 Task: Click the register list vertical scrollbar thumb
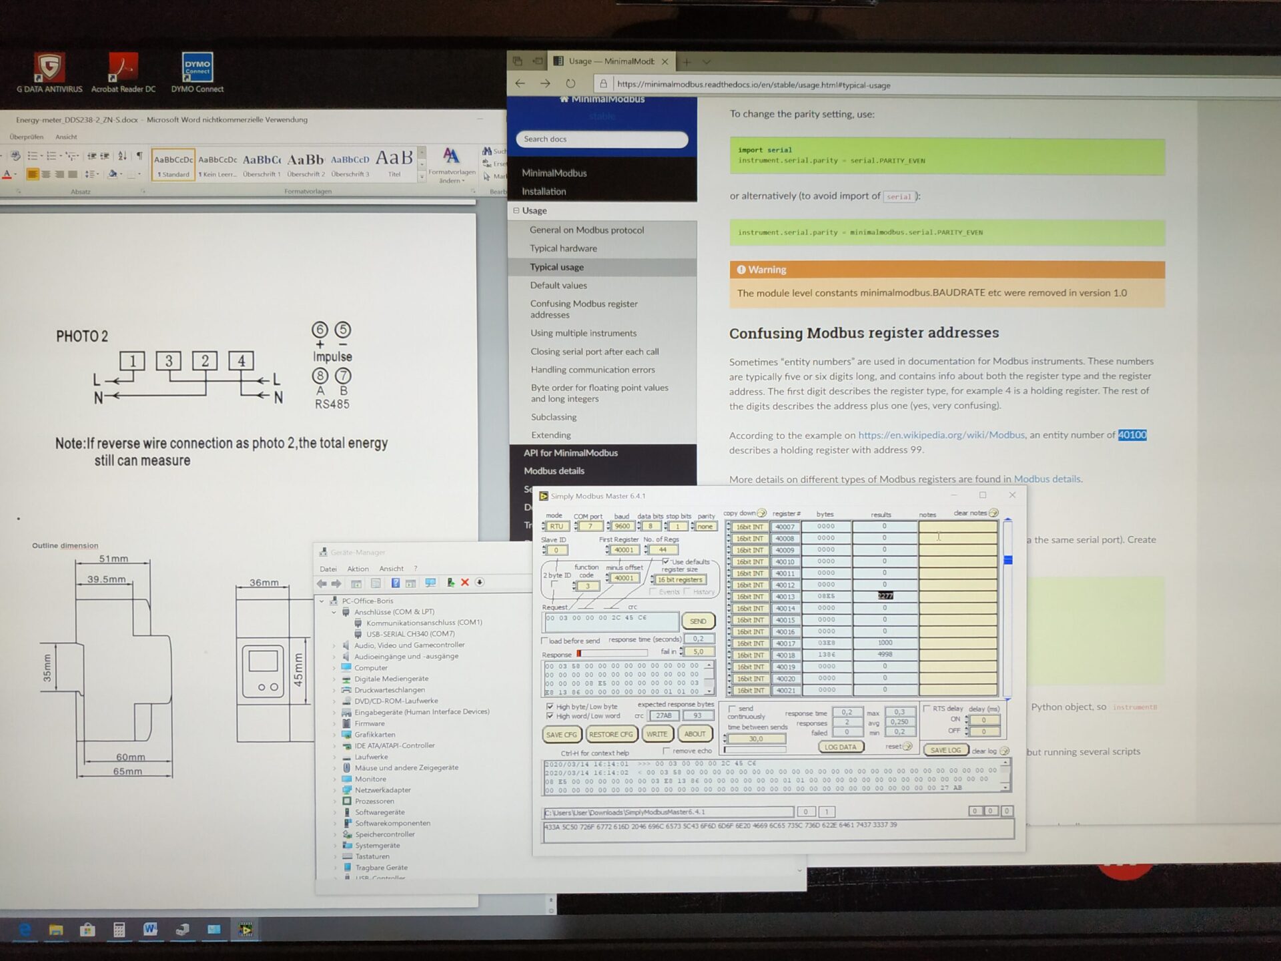pos(1008,560)
